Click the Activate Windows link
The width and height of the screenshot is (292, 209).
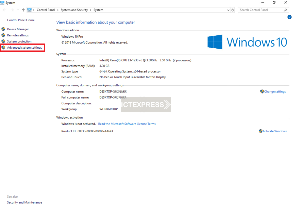pyautogui.click(x=274, y=131)
